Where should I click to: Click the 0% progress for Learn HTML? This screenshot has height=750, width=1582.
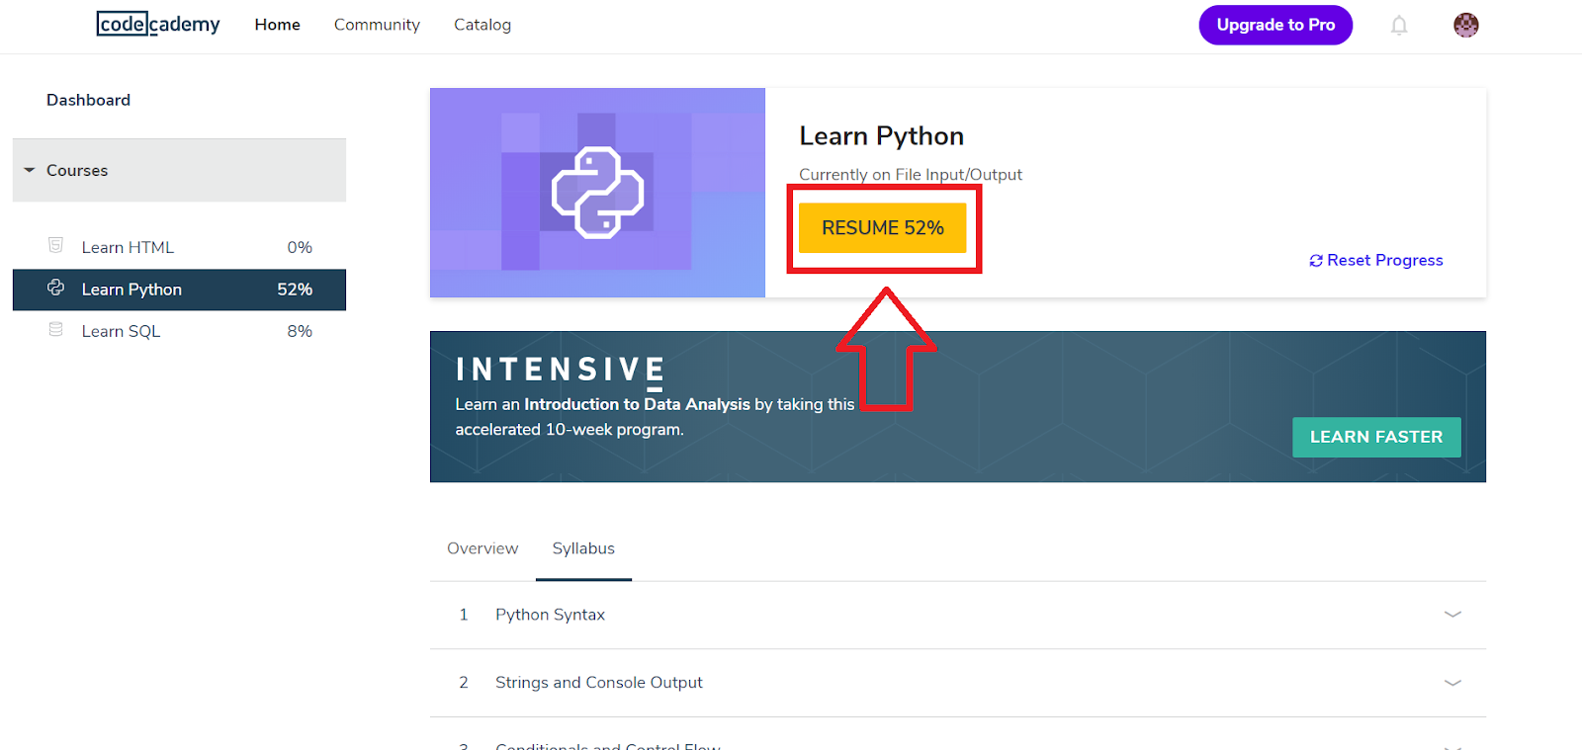300,247
